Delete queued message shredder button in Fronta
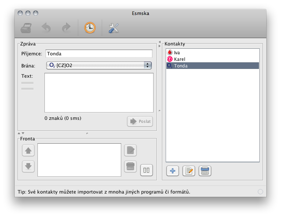 tap(130, 166)
